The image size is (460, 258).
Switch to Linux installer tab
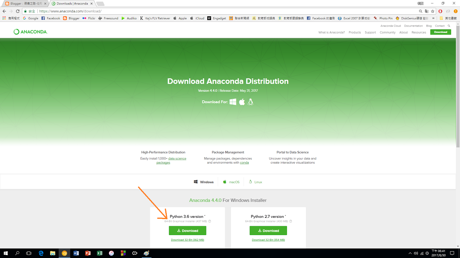256,182
